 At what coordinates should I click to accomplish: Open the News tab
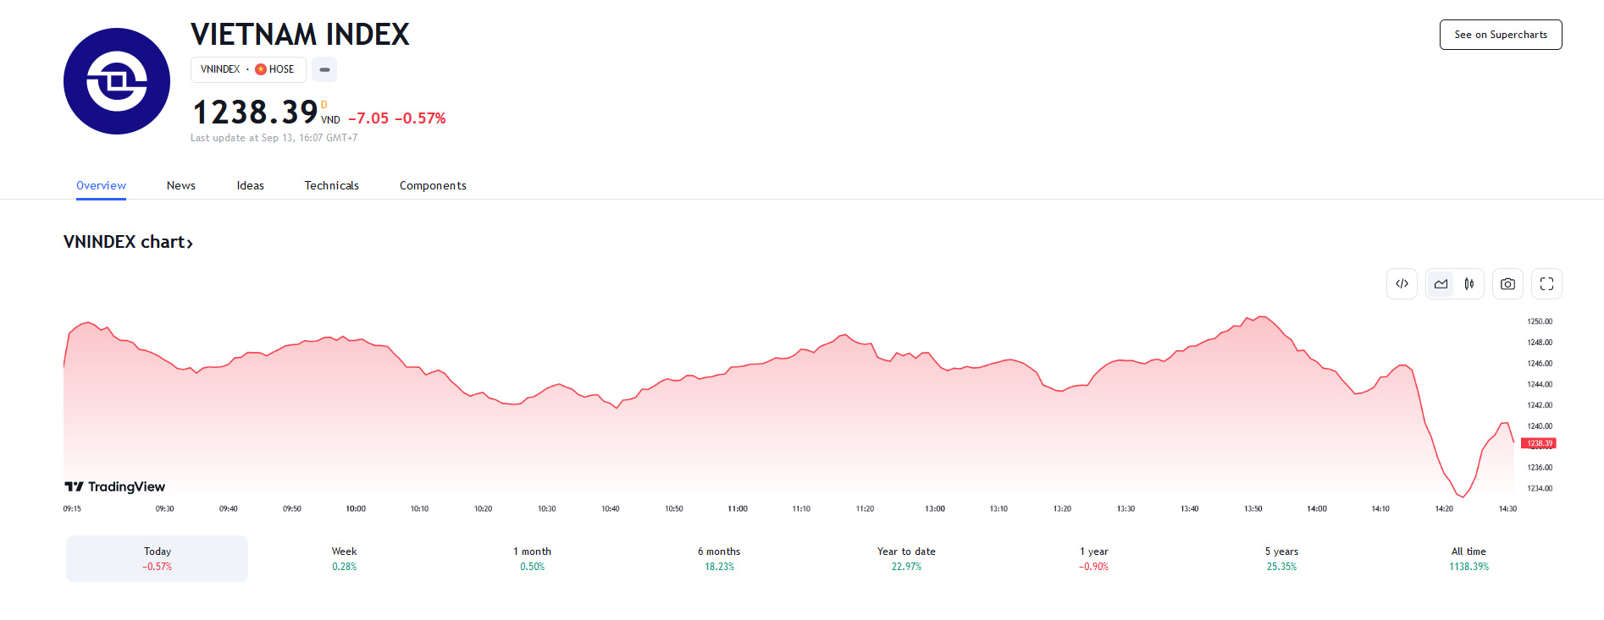click(181, 185)
